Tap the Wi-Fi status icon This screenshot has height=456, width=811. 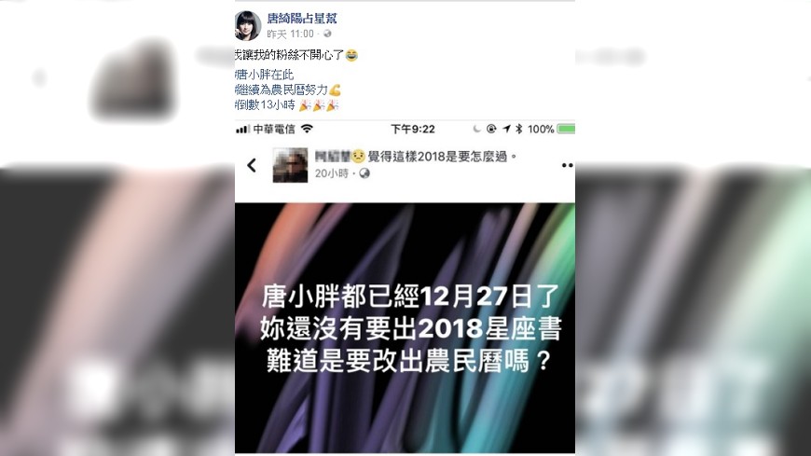(308, 129)
